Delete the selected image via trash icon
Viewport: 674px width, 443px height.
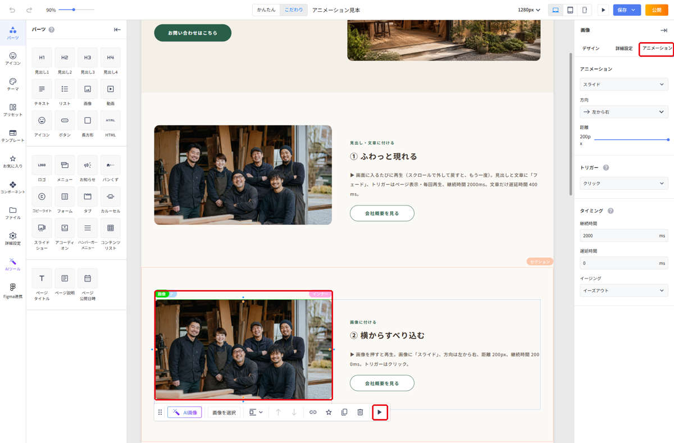tap(360, 412)
